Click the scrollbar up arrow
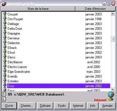This screenshot has height=111, width=117. pyautogui.click(x=113, y=14)
